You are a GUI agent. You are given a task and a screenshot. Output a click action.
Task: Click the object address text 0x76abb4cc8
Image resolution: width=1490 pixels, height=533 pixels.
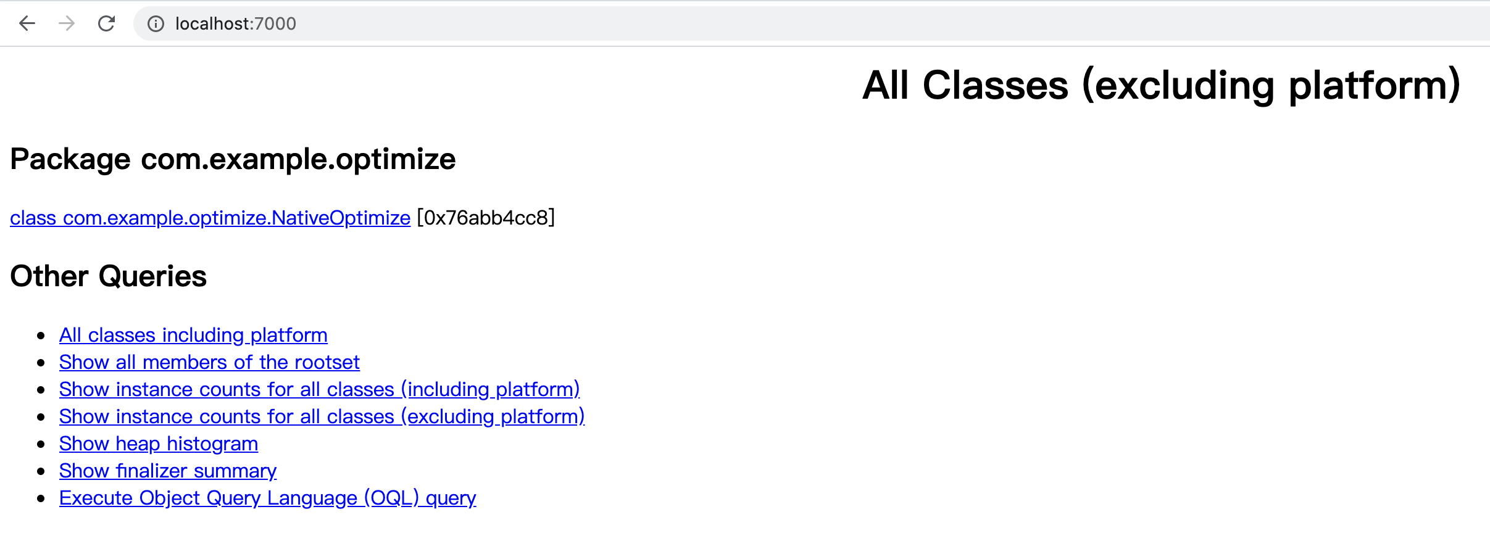tap(486, 218)
